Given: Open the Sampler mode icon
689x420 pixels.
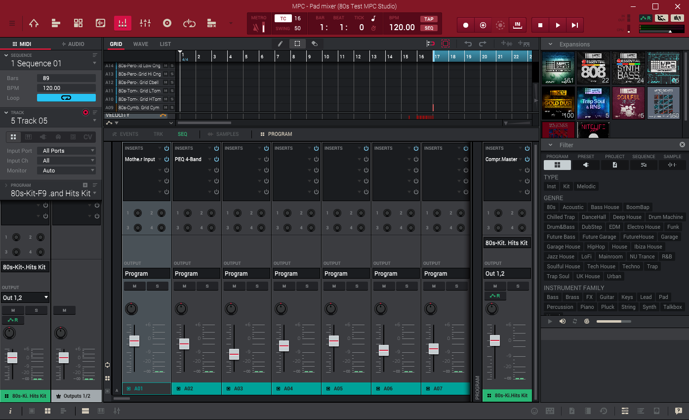Looking at the screenshot, I should 167,23.
